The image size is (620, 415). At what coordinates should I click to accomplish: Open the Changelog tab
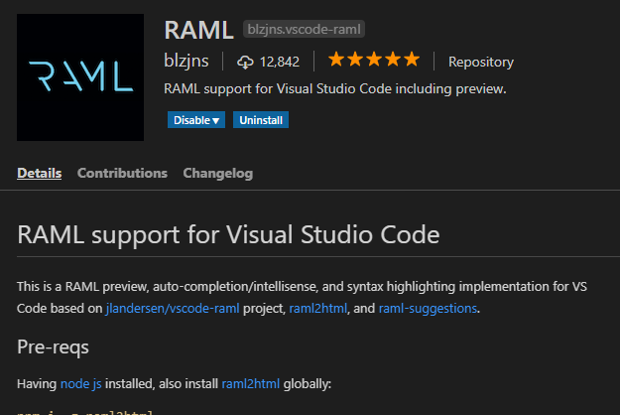[218, 174]
